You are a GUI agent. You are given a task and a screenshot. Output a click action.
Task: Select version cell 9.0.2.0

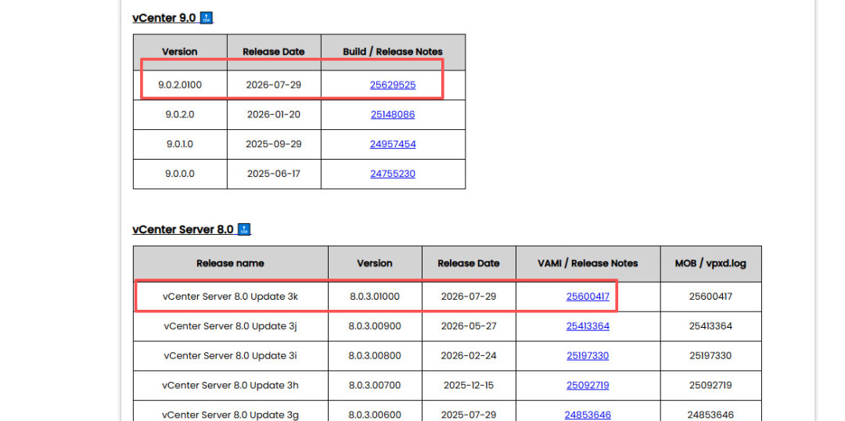click(x=180, y=114)
